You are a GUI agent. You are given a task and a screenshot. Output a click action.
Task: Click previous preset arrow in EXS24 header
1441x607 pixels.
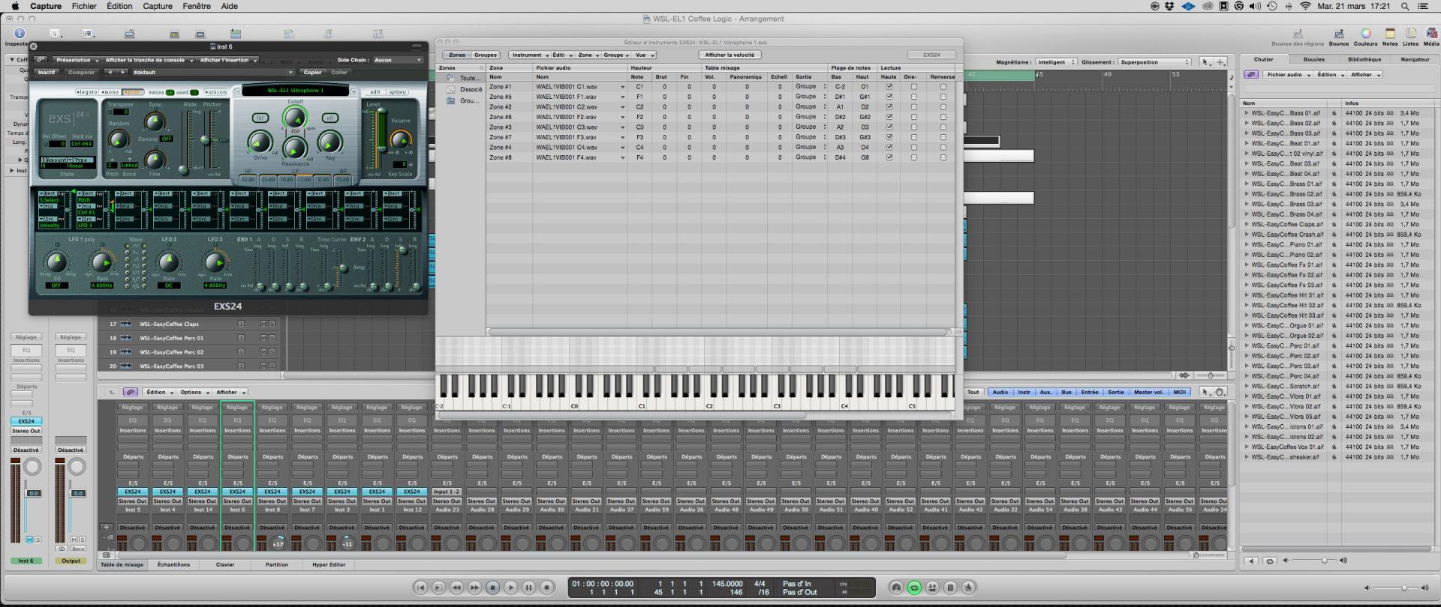pos(110,73)
